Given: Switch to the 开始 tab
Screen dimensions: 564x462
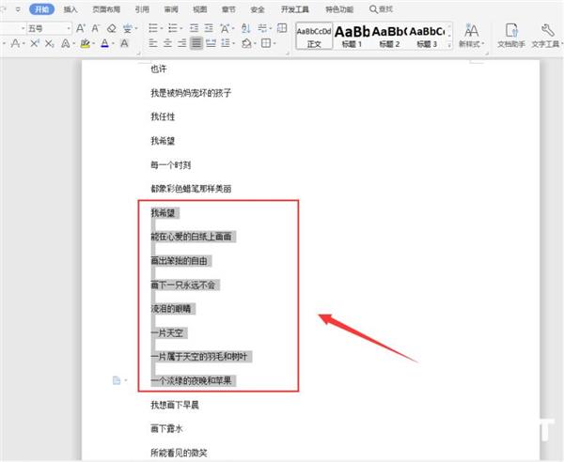Looking at the screenshot, I should (x=41, y=9).
